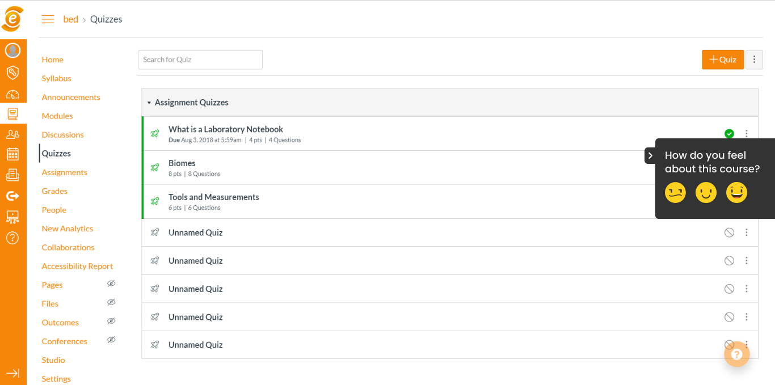This screenshot has width=775, height=385.
Task: Go to the Dashboard speedometer icon
Action: pos(13,95)
